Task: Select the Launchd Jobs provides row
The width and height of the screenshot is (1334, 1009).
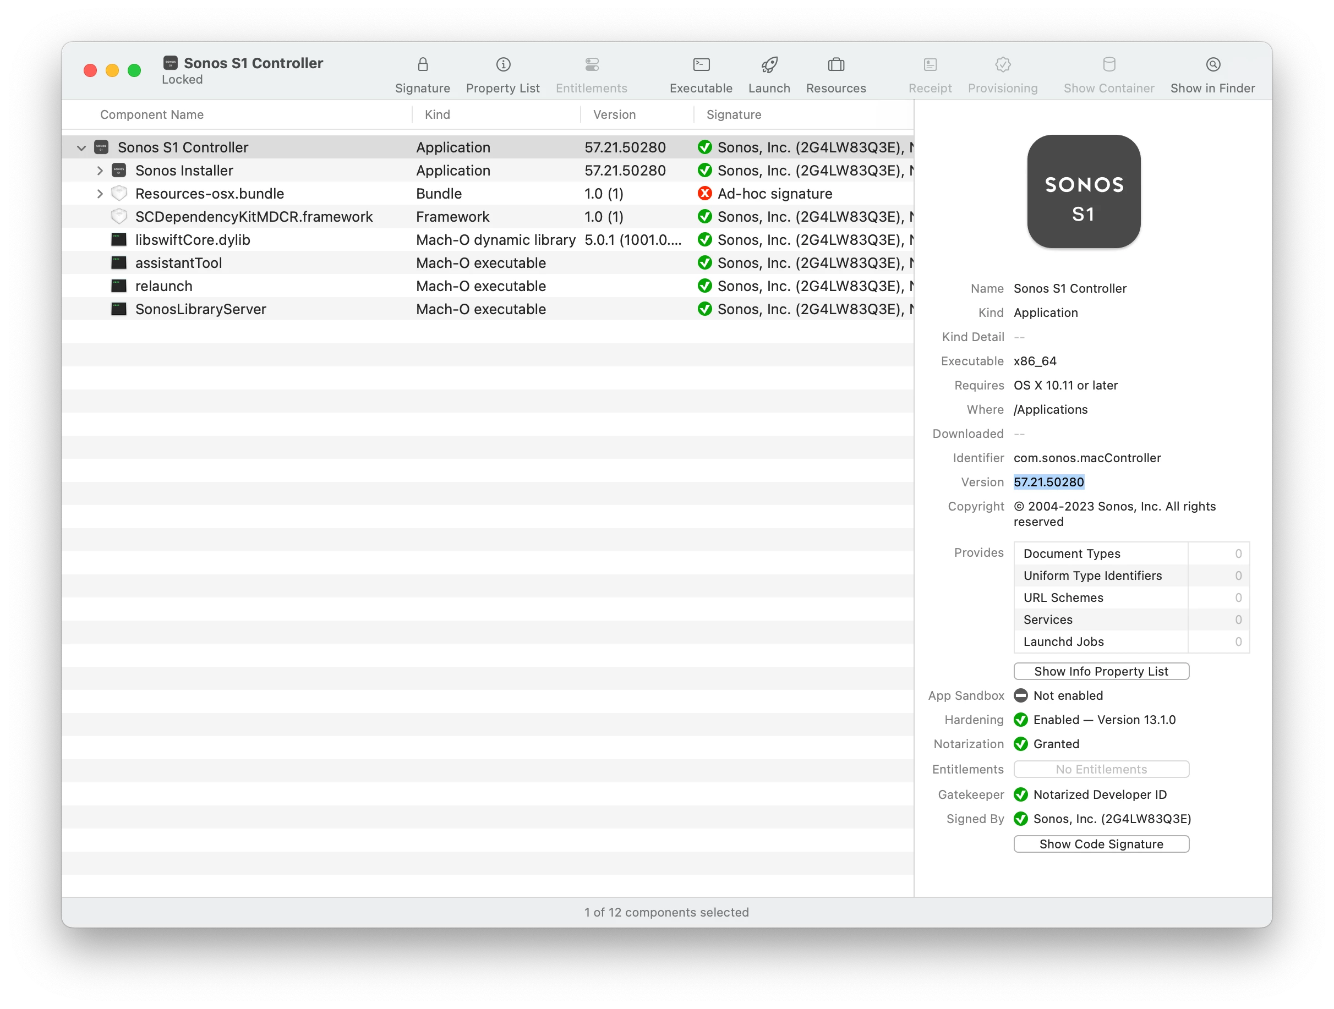Action: coord(1131,642)
